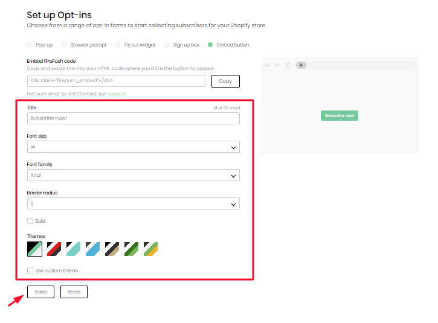Select the Pop-up opt-in option

[30, 45]
